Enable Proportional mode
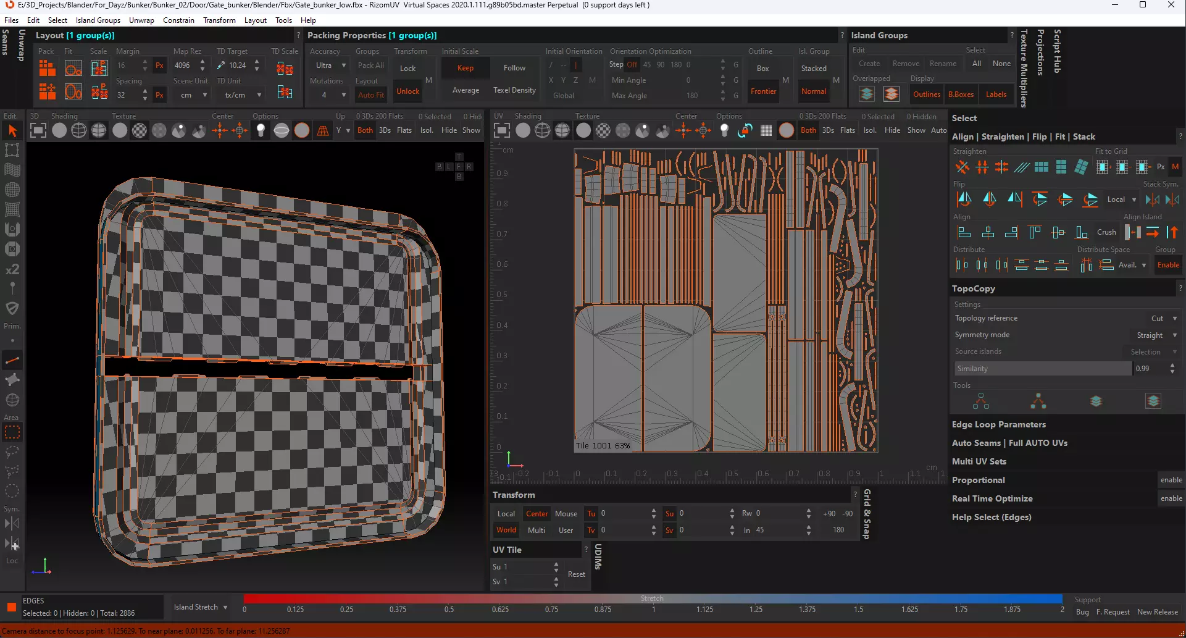The height and width of the screenshot is (638, 1186). 1171,480
